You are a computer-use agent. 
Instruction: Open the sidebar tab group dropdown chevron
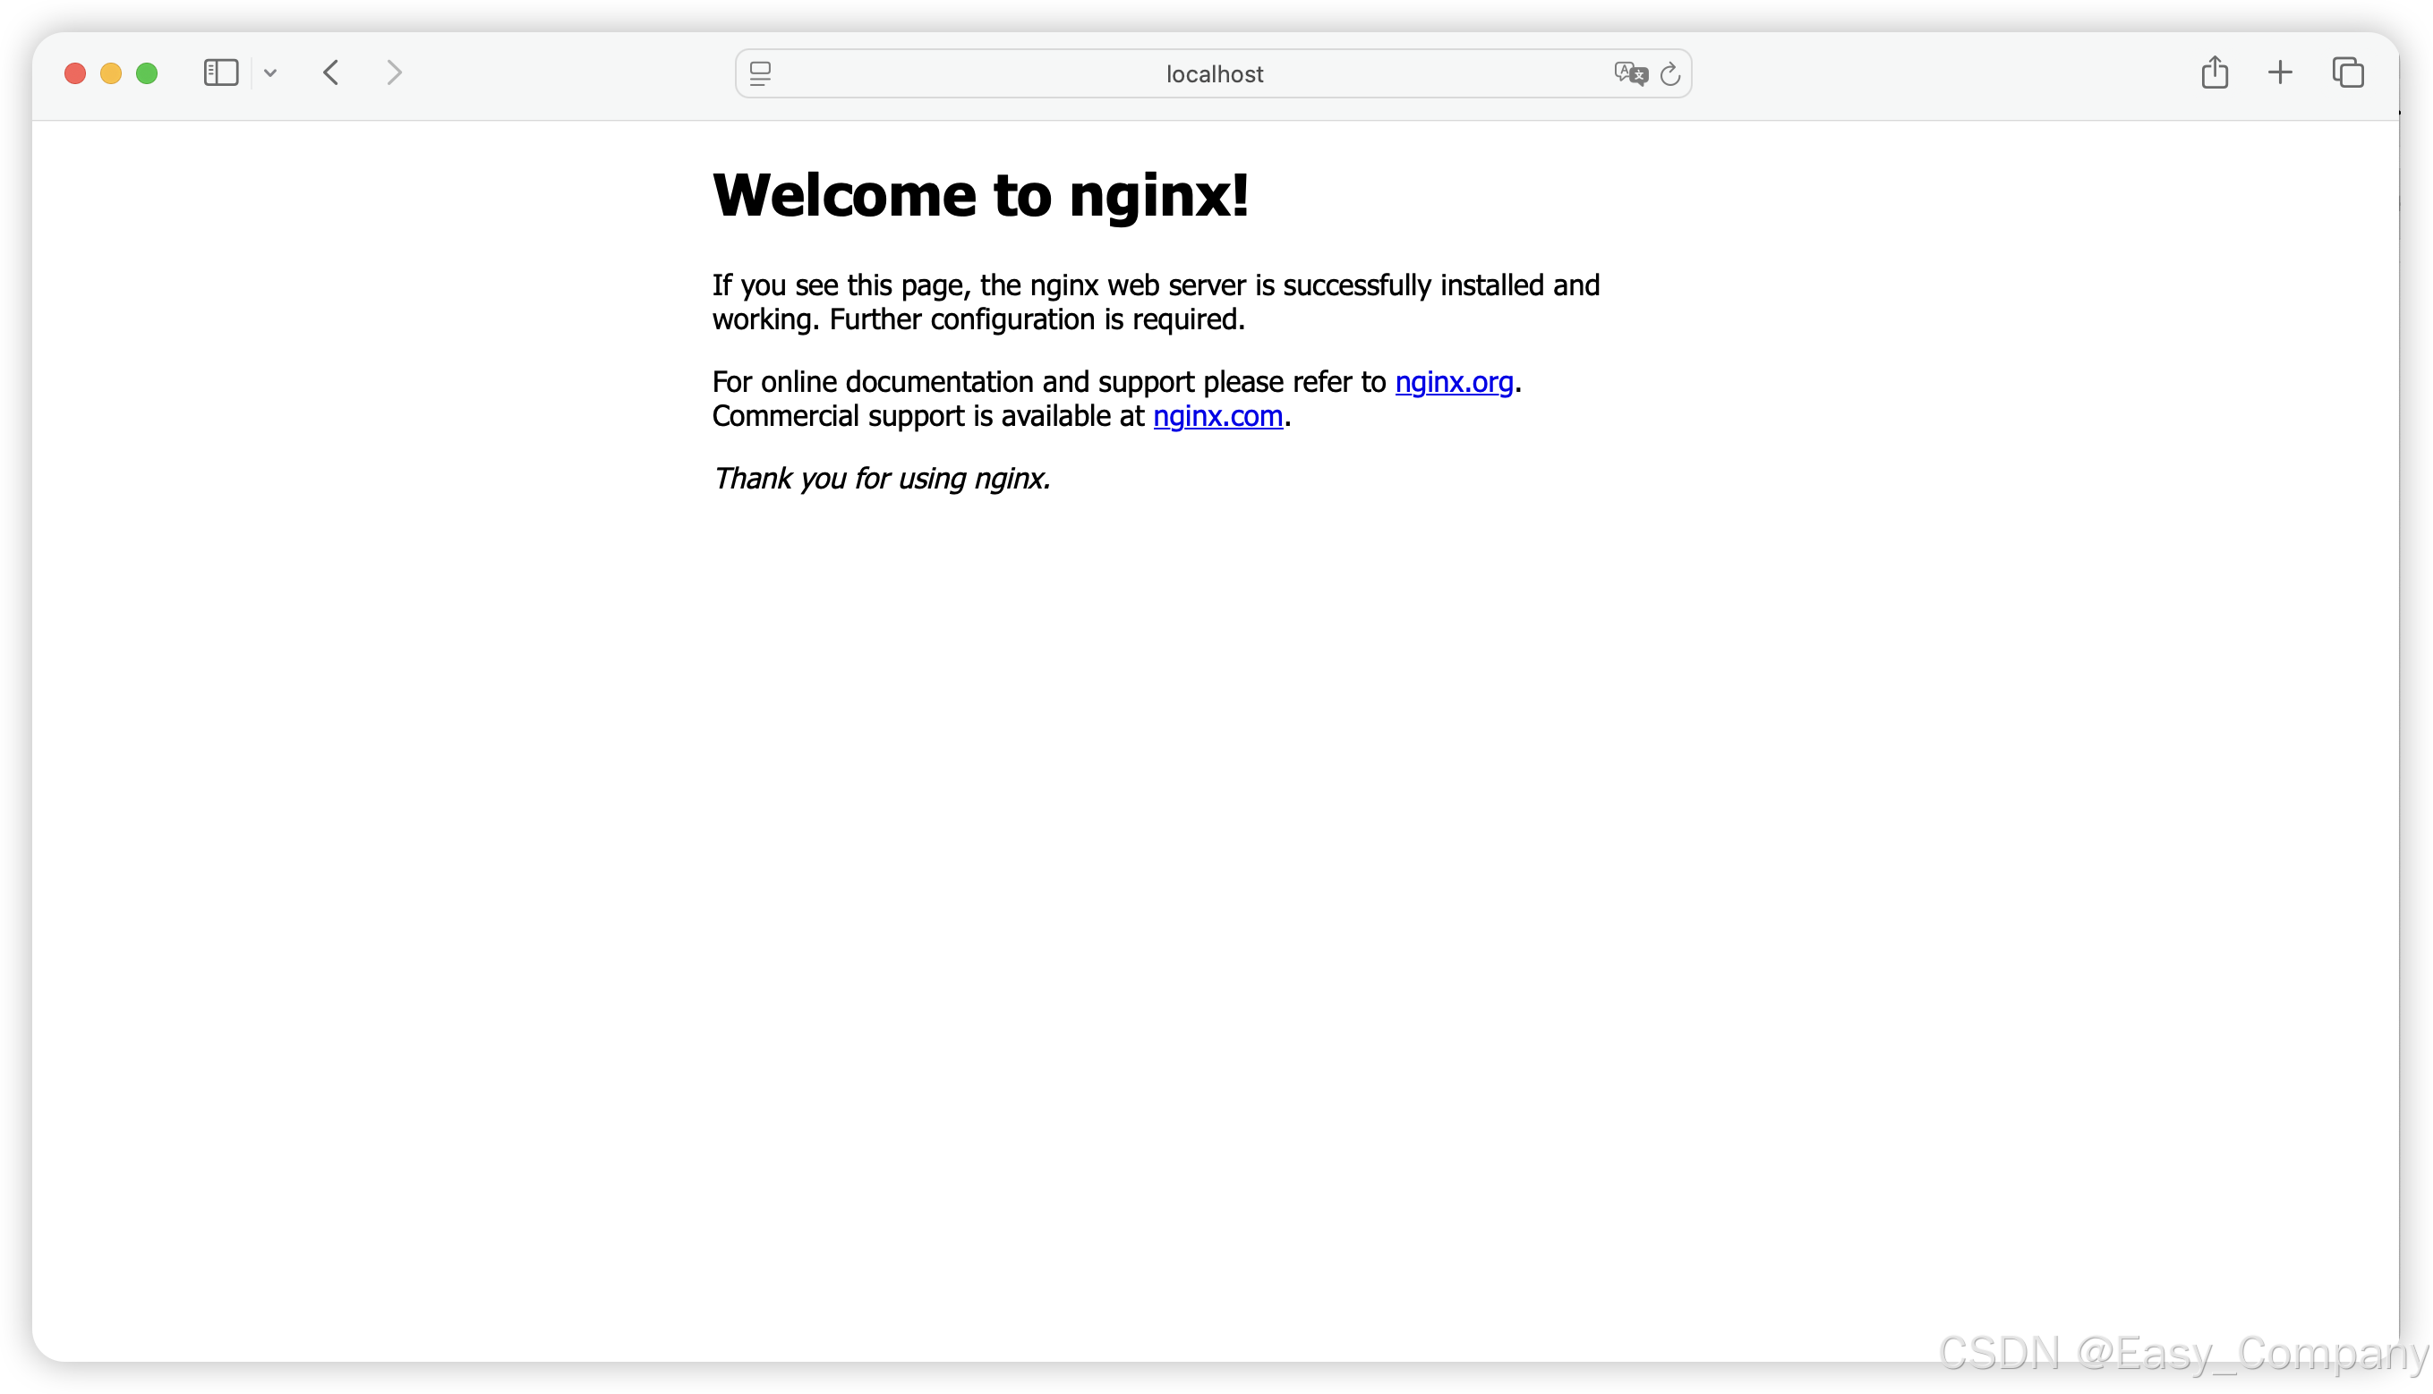[x=270, y=72]
